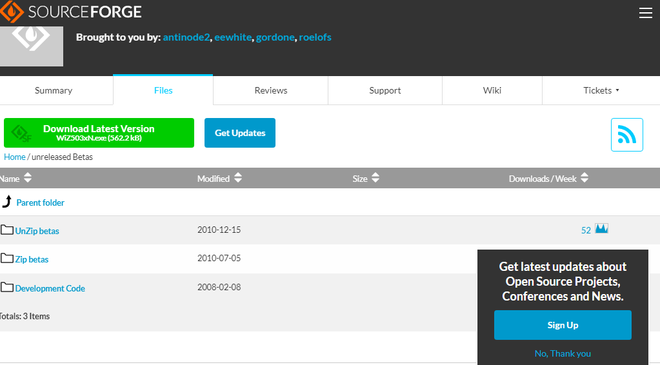Open the Development Code folder link
The width and height of the screenshot is (660, 365).
click(50, 288)
